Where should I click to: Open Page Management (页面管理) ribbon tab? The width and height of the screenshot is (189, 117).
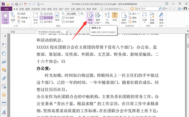[x=36, y=9]
